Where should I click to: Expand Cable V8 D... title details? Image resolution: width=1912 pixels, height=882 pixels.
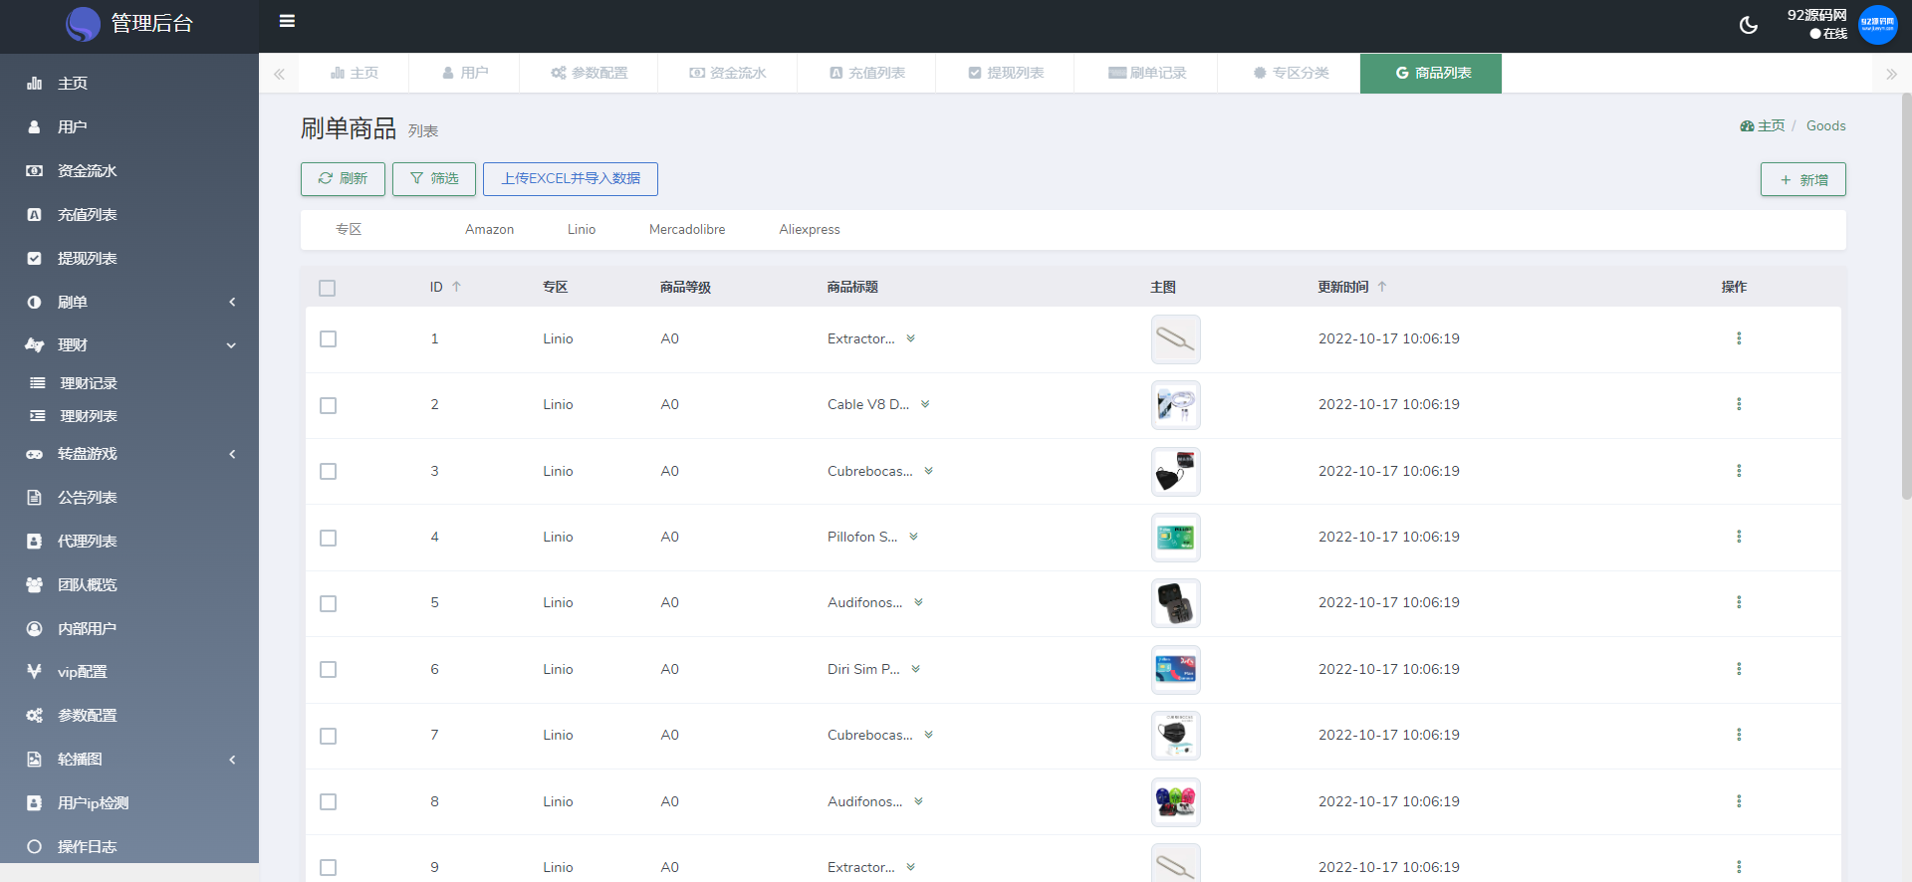(925, 404)
